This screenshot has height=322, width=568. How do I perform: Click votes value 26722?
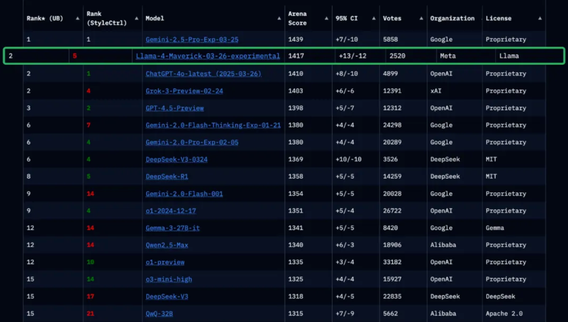(x=392, y=211)
